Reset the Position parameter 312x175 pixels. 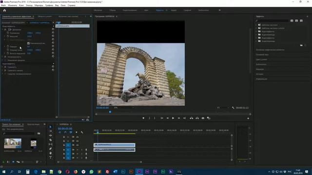[x=53, y=33]
